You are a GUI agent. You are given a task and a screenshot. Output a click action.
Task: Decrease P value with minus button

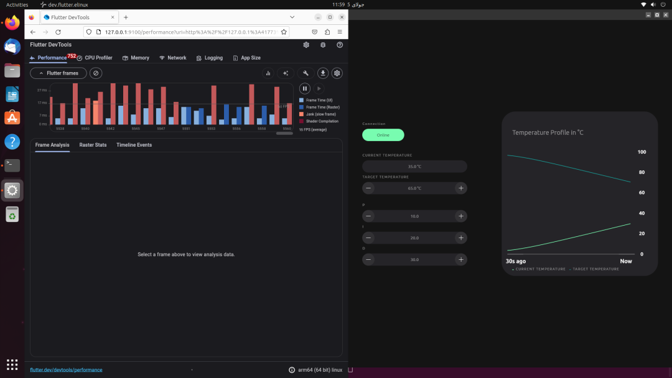(x=368, y=216)
